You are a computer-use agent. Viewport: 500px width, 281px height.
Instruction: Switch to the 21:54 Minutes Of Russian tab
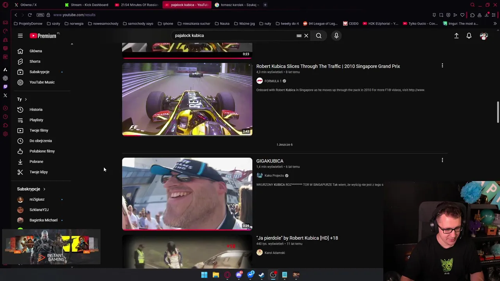pos(137,5)
